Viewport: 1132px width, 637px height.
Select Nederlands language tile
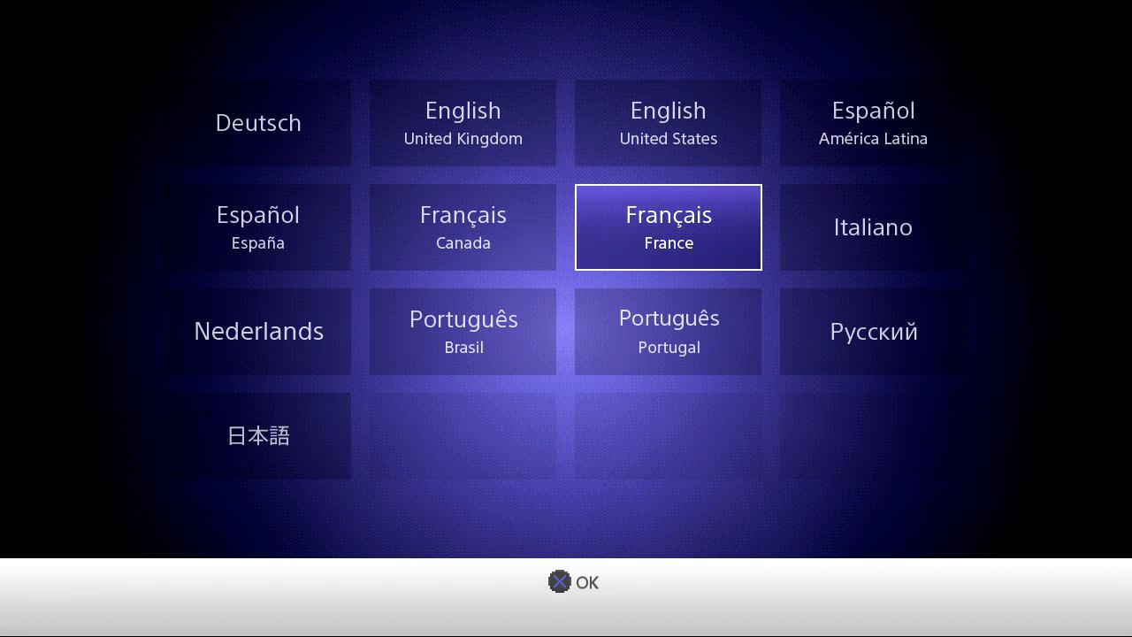pyautogui.click(x=258, y=332)
